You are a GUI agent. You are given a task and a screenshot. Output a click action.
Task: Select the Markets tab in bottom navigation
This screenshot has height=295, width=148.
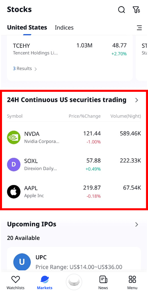(x=45, y=282)
